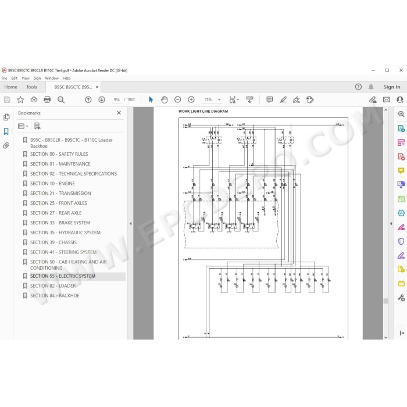Viewport: 407px width, 407px height.
Task: Open SECTION 01 - MAINTENANCE bookmark
Action: point(60,164)
